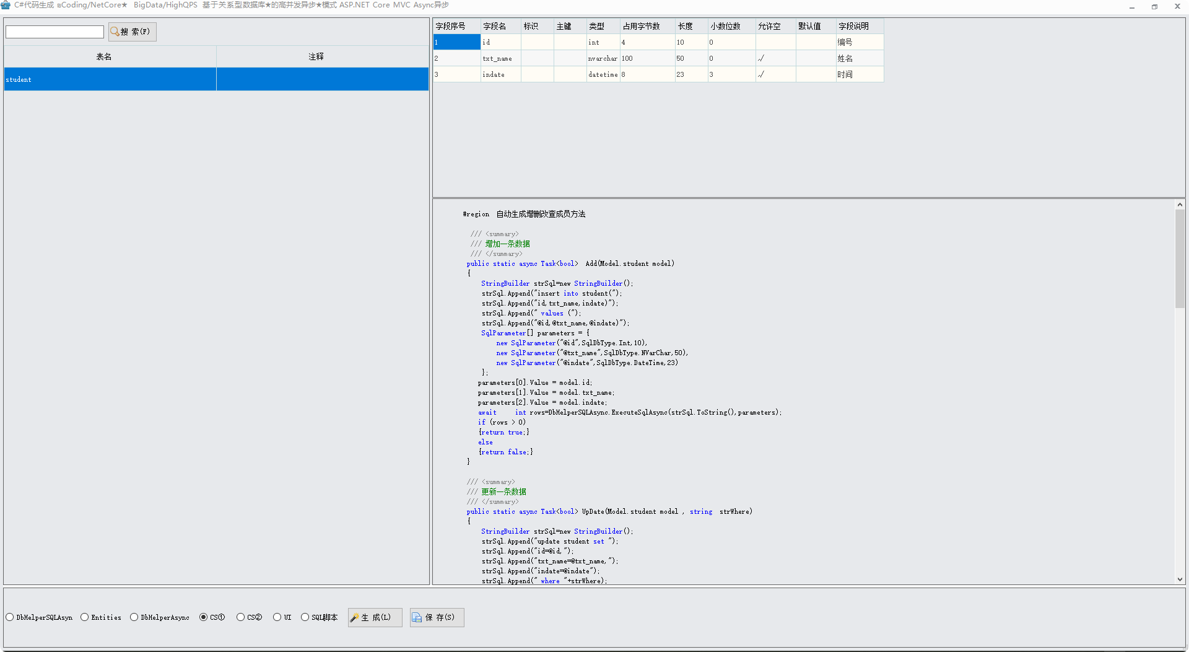Select the DbHelperSQLAsyn radio option
The width and height of the screenshot is (1189, 652).
(x=39, y=617)
